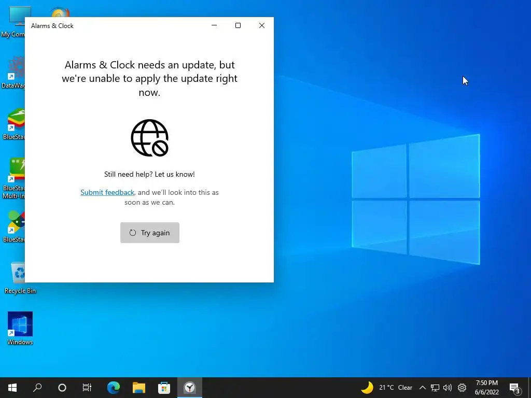Open weather widget showing 21 °C Clear
Viewport: 531px width, 398px height.
tap(386, 388)
